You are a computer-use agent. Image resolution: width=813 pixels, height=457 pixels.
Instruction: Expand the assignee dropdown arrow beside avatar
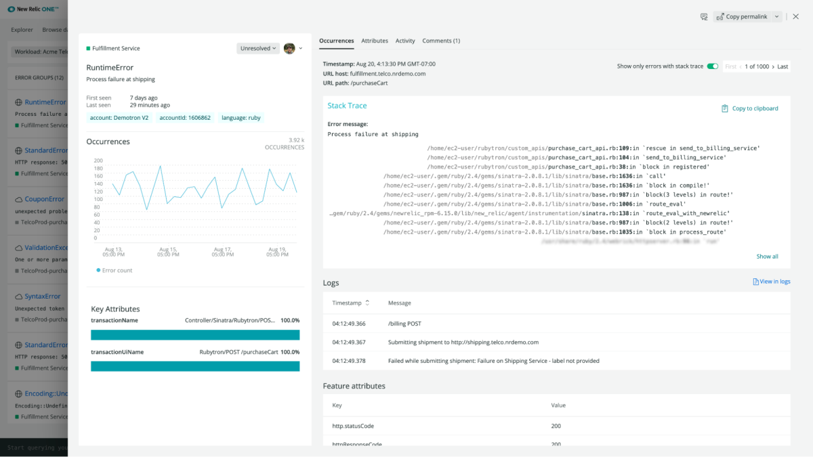point(301,48)
